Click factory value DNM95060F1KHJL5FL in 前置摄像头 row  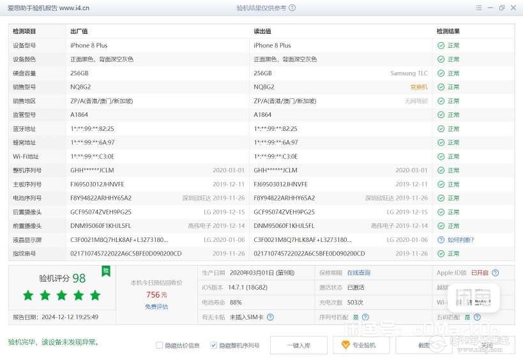click(x=101, y=226)
